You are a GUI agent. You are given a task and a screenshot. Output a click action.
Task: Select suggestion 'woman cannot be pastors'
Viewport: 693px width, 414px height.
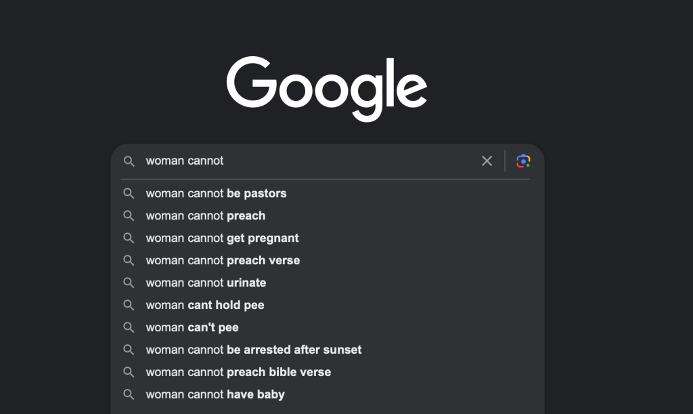[x=327, y=193]
